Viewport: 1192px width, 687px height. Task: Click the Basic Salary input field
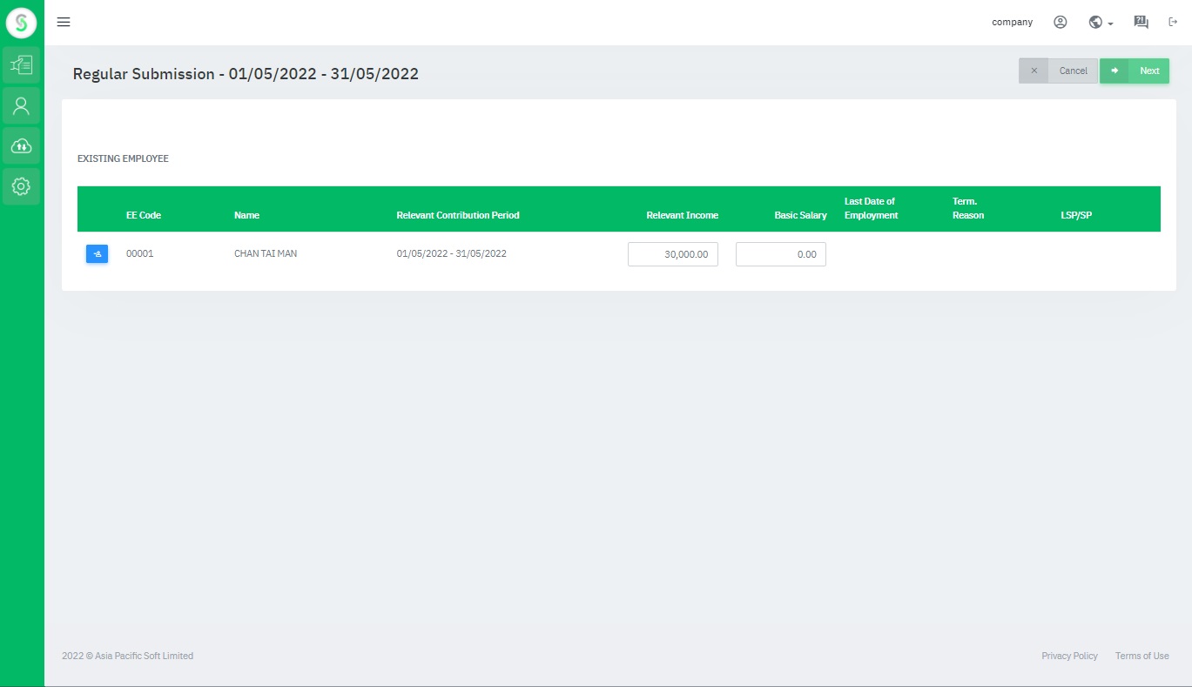point(781,254)
